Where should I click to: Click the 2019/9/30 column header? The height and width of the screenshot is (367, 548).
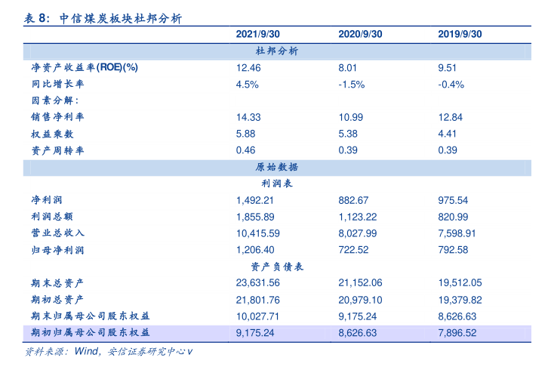[460, 34]
